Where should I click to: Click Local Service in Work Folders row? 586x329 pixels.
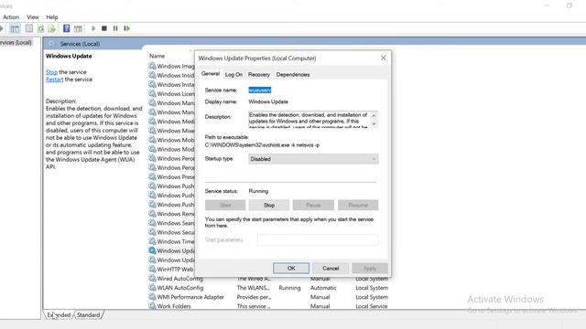(x=372, y=306)
